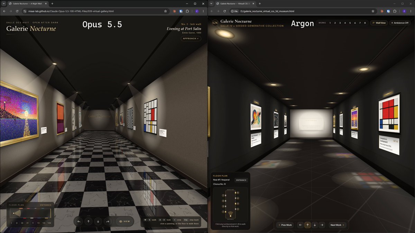This screenshot has height=233, width=415.
Task: Open the profile avatar in left browser
Action: 196,11
